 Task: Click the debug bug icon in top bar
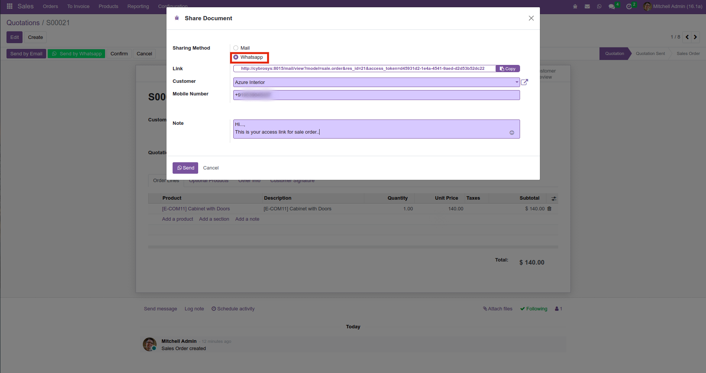coord(575,6)
